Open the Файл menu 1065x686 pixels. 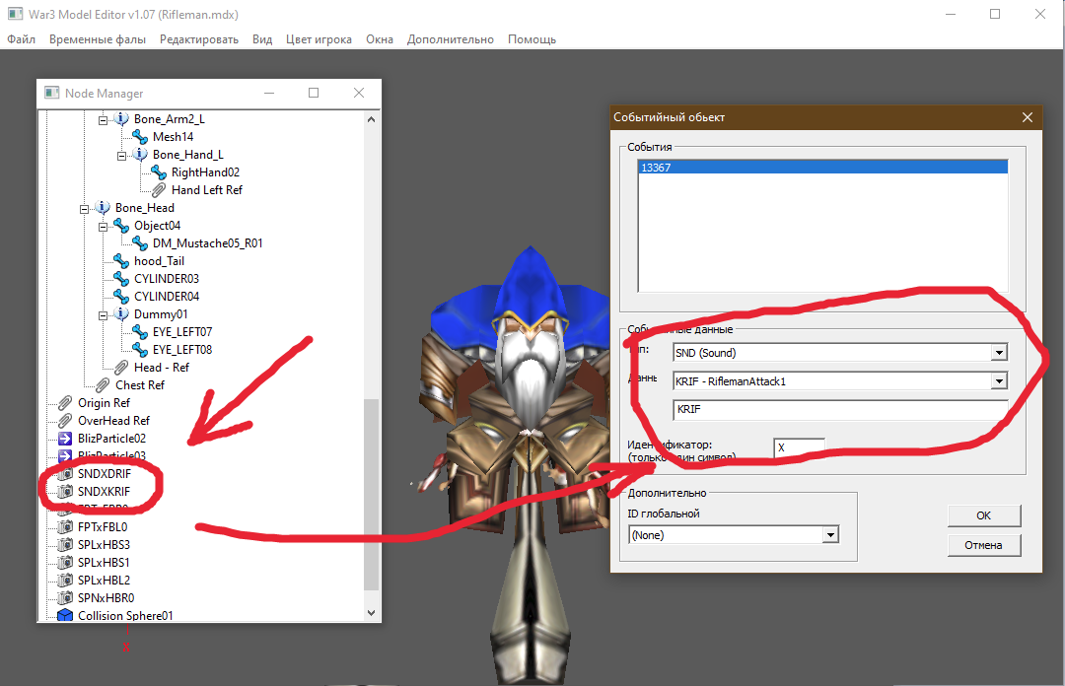point(21,39)
